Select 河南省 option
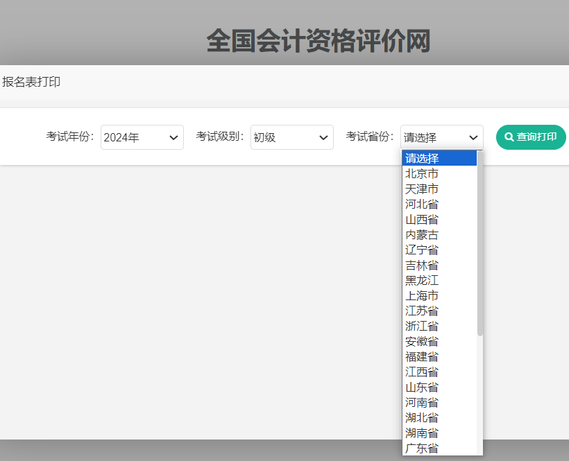The image size is (569, 461). (x=439, y=402)
